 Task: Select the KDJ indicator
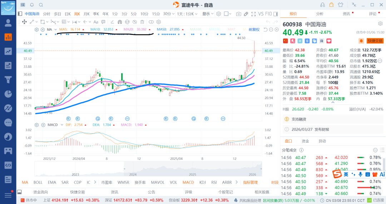(x=203, y=182)
